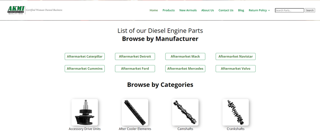Open New Arrivals in the navigation
Screen dimensions: 320x135
[188, 10]
